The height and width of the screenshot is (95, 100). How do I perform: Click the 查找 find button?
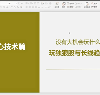(x=94, y=3)
